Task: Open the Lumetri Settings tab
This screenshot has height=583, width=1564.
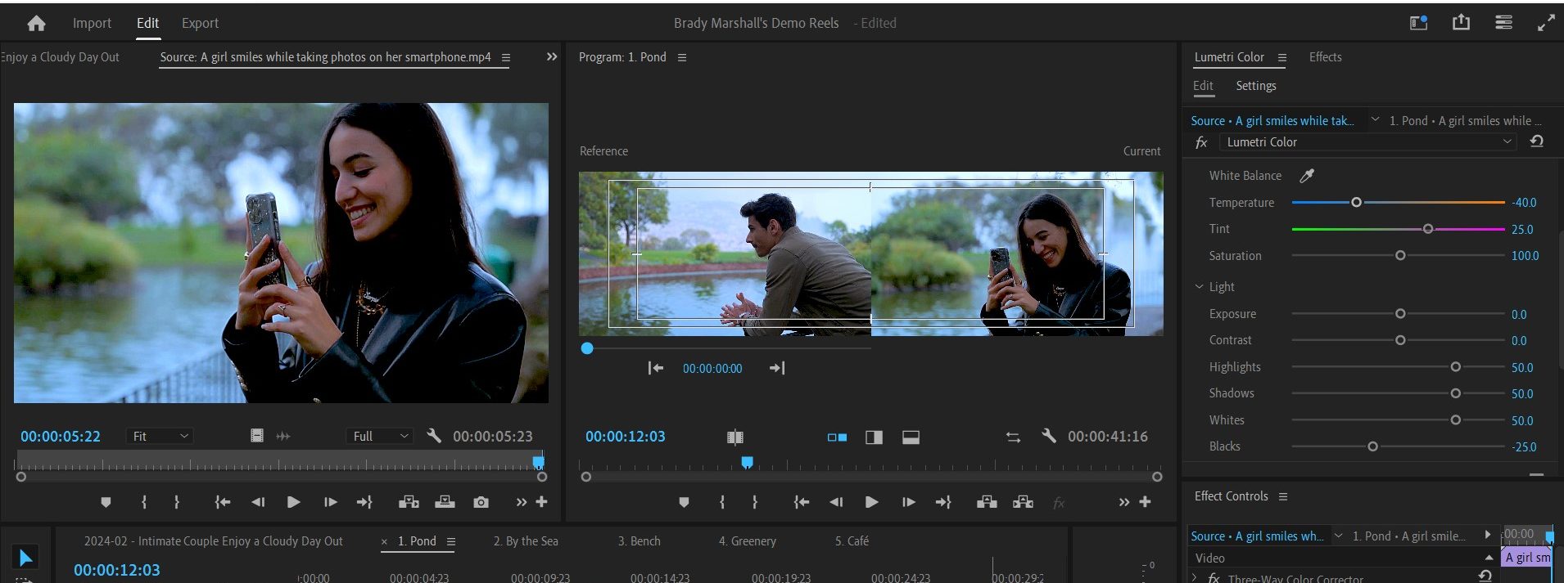Action: (1255, 86)
